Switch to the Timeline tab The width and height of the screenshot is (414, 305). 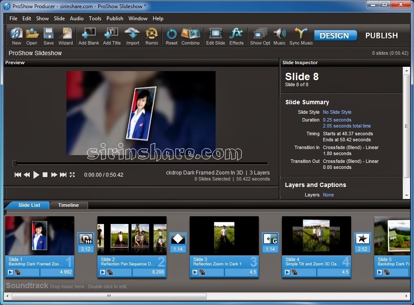[x=69, y=205]
